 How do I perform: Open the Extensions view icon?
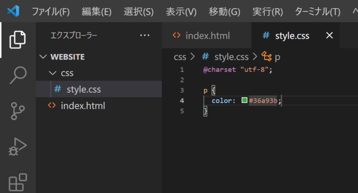(x=18, y=182)
